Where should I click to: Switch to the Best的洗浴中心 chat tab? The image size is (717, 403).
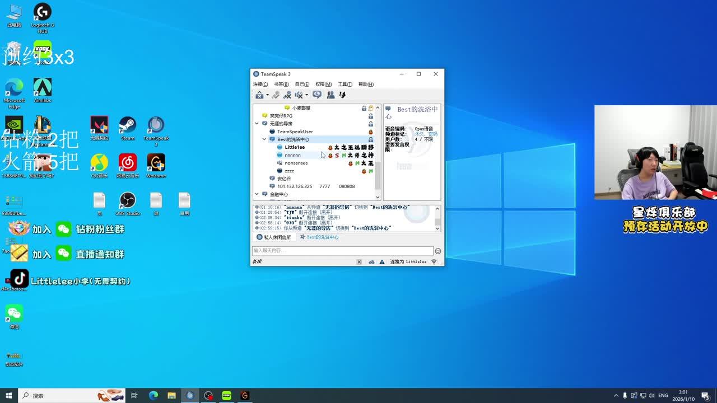(x=319, y=237)
